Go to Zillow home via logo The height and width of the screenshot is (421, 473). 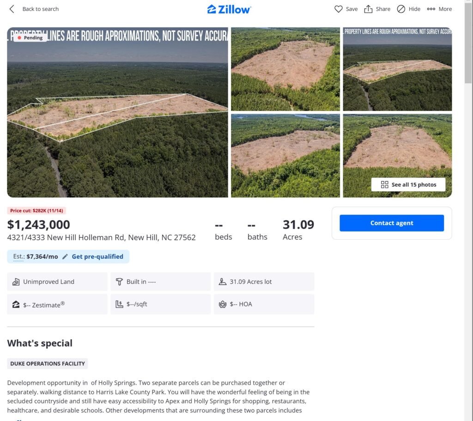(229, 9)
